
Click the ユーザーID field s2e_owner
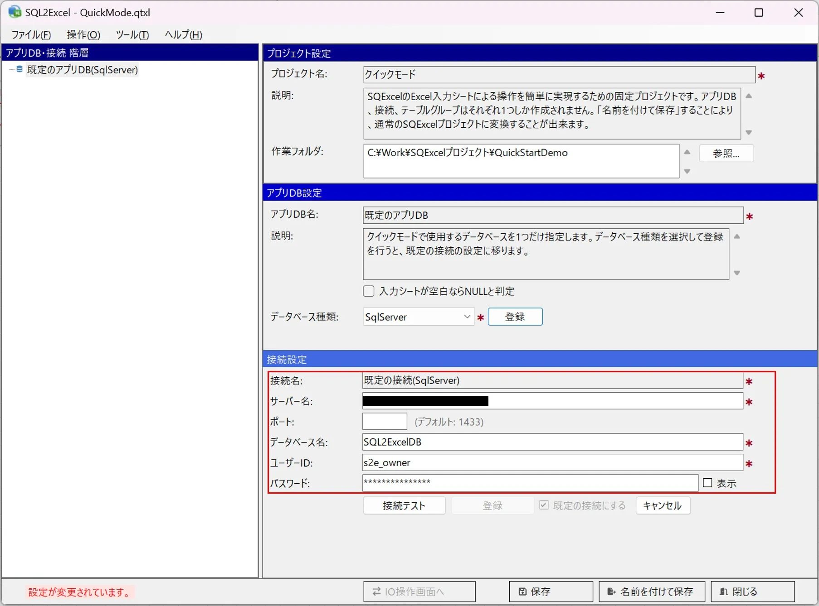pos(552,462)
